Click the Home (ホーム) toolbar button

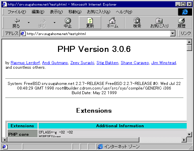pyautogui.click(x=112, y=23)
